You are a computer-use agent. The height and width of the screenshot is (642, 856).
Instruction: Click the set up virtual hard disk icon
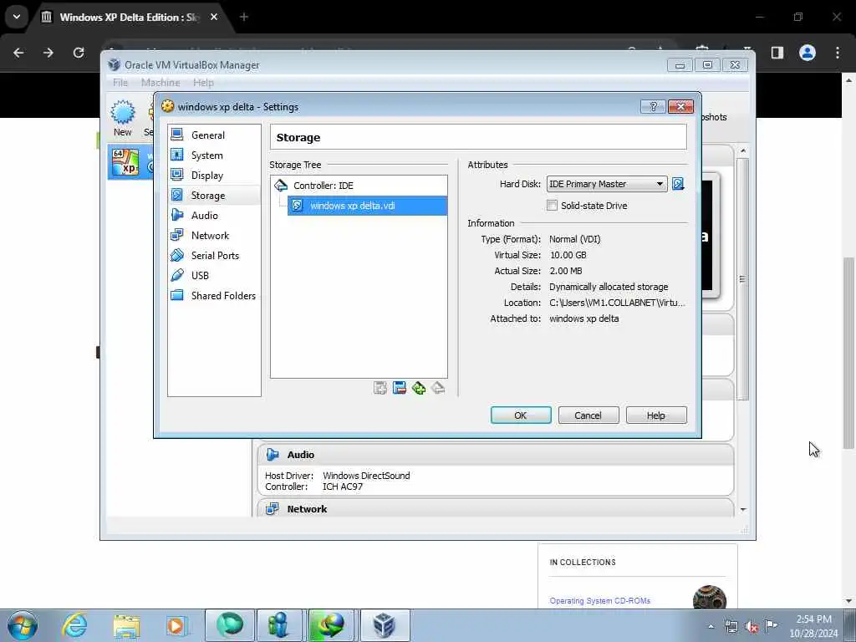click(x=678, y=184)
